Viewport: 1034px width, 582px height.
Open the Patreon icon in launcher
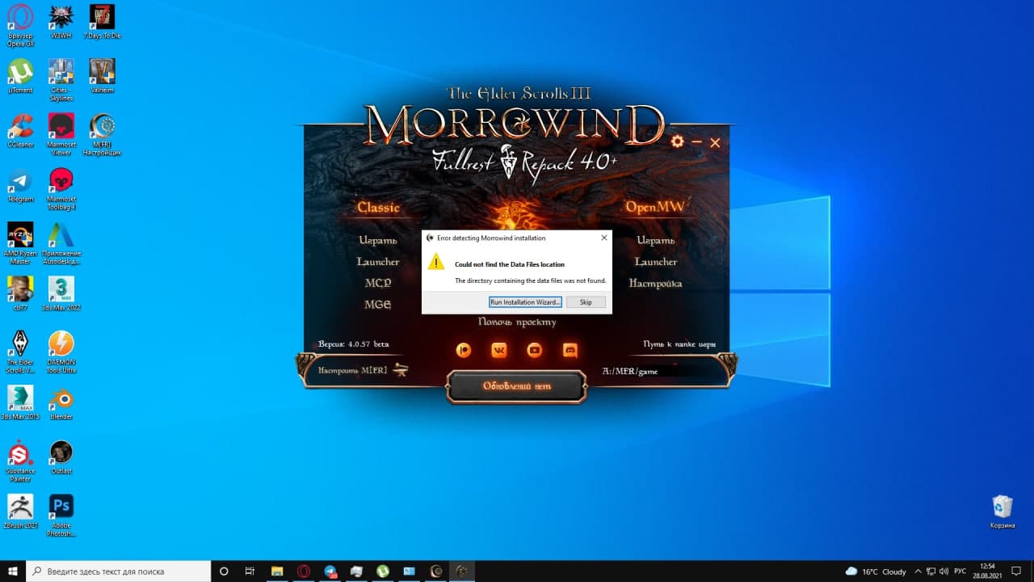coord(464,350)
